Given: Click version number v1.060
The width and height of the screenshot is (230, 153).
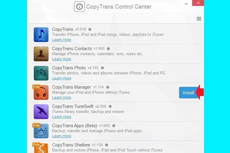Looking at the screenshot, I should [x=104, y=126].
